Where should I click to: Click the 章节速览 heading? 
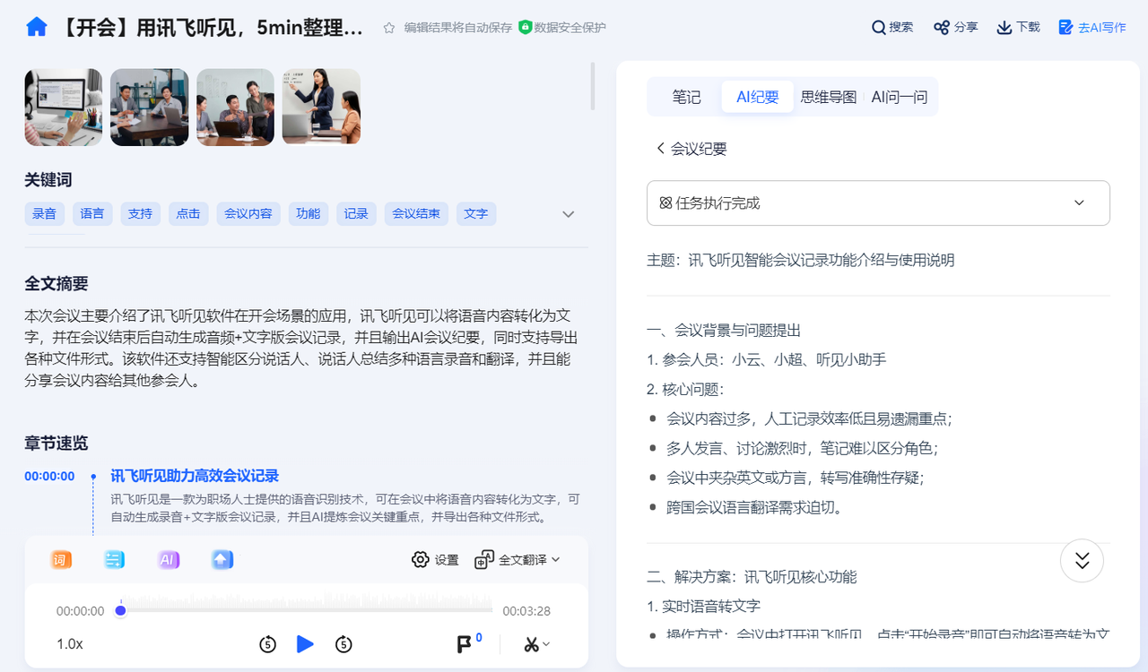[x=57, y=443]
